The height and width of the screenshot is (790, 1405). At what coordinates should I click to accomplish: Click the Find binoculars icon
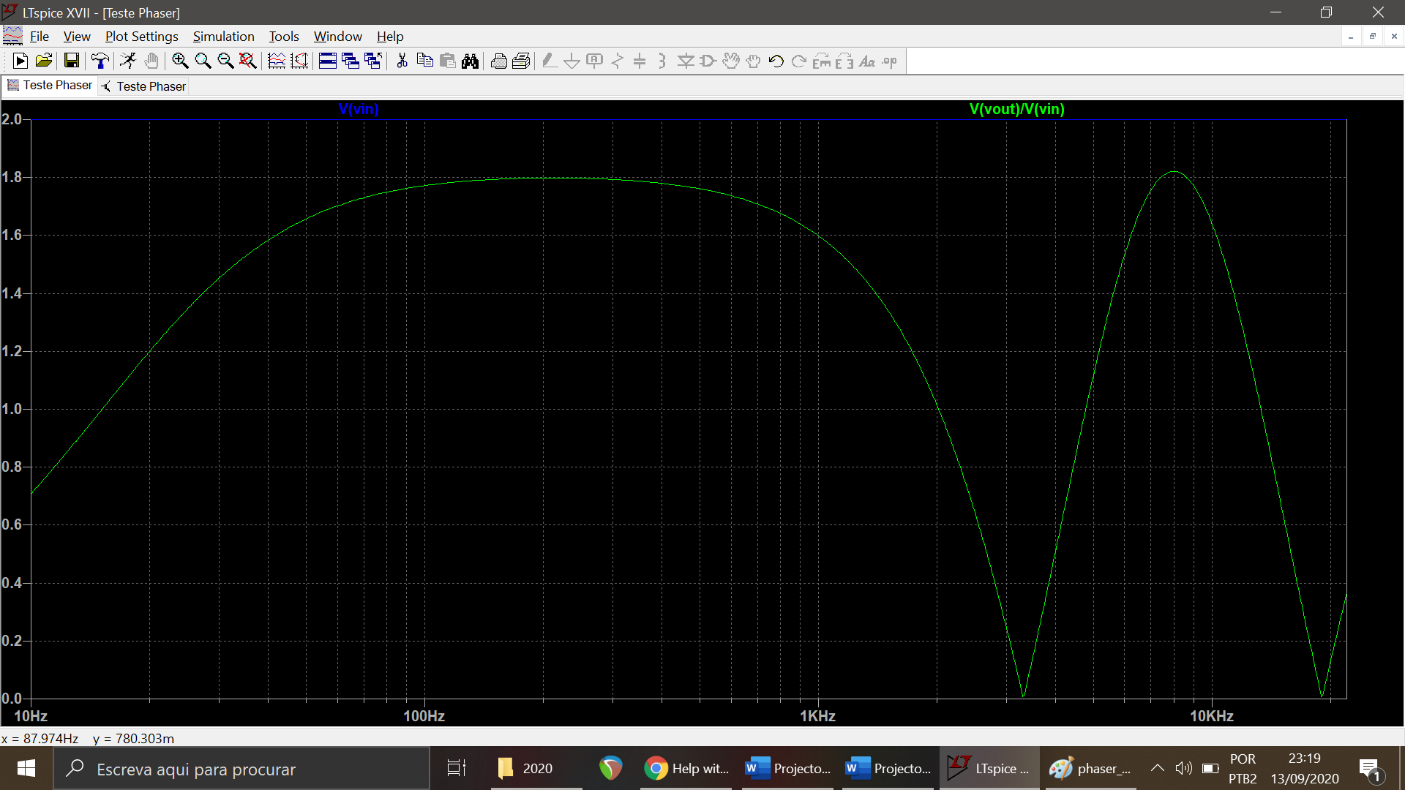point(470,61)
